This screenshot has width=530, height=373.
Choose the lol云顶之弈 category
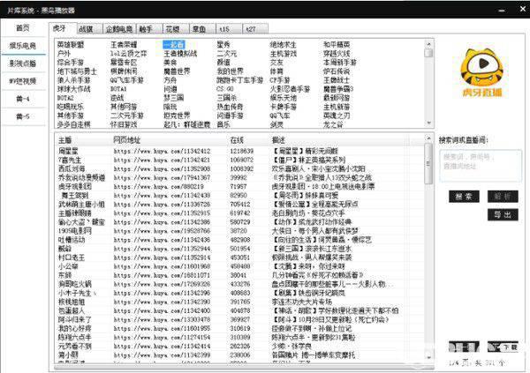[129, 53]
